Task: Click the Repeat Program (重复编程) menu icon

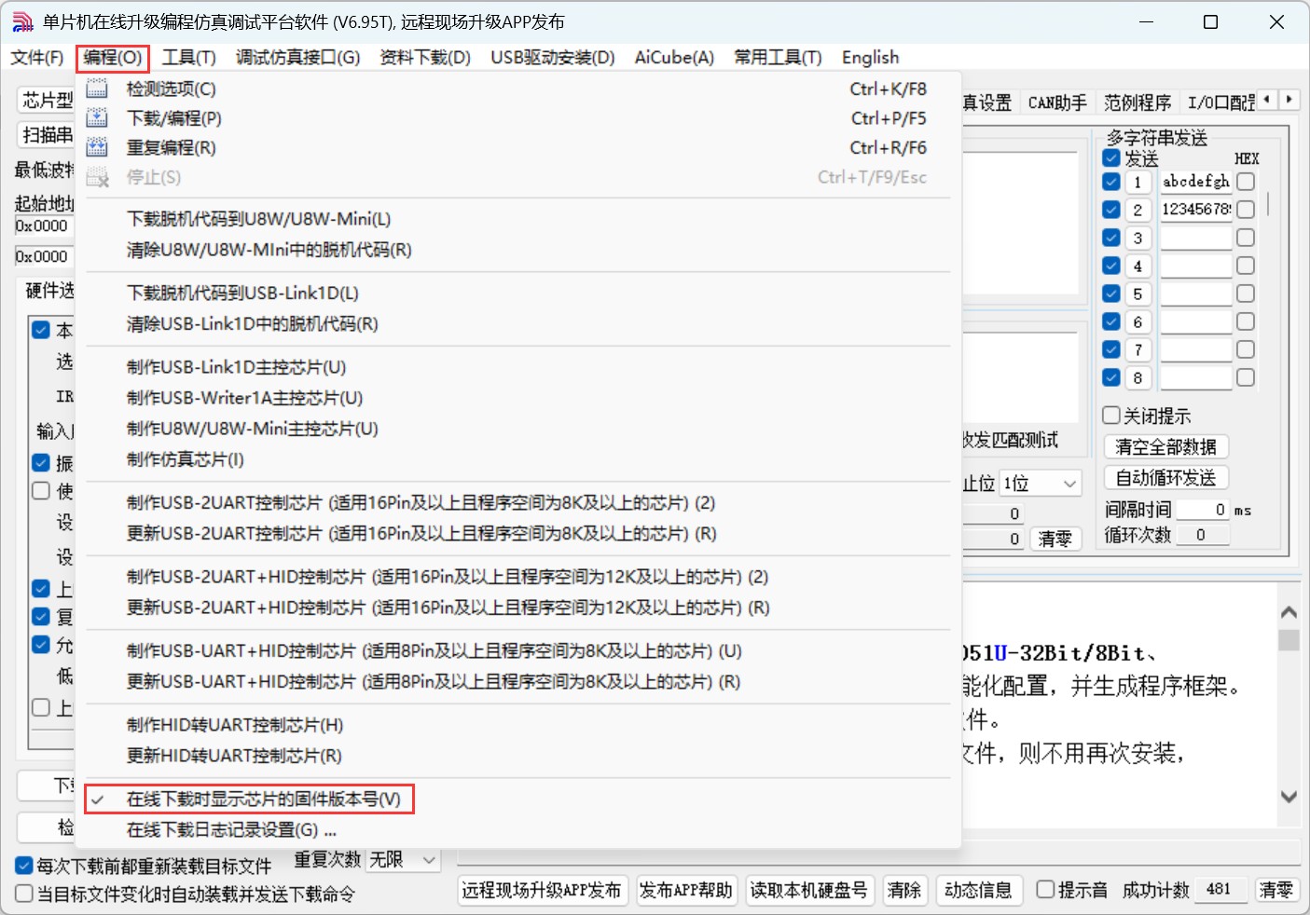Action: coord(97,147)
